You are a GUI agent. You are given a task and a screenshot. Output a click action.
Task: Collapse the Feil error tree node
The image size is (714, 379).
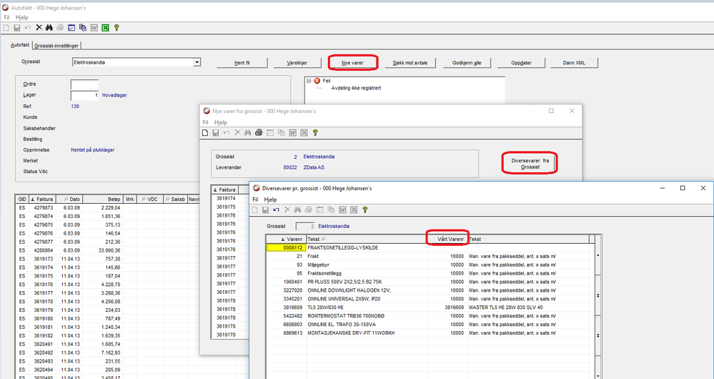pyautogui.click(x=309, y=81)
